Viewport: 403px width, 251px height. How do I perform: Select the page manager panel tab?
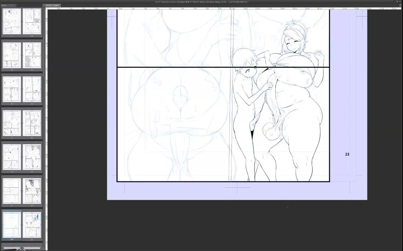7,5
